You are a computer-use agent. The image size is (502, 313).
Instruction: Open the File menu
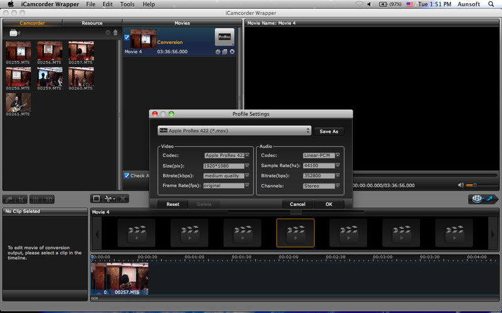click(x=91, y=4)
